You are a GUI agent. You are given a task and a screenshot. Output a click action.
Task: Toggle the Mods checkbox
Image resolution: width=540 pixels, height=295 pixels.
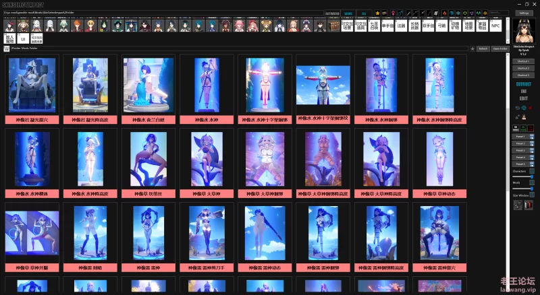pos(532,183)
